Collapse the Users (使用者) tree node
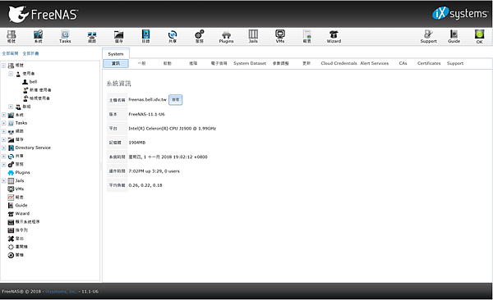493x300 pixels. 11,74
